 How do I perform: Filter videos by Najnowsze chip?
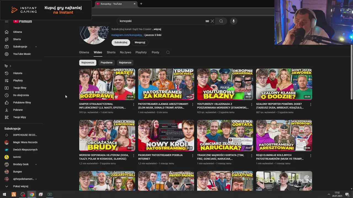[88, 63]
